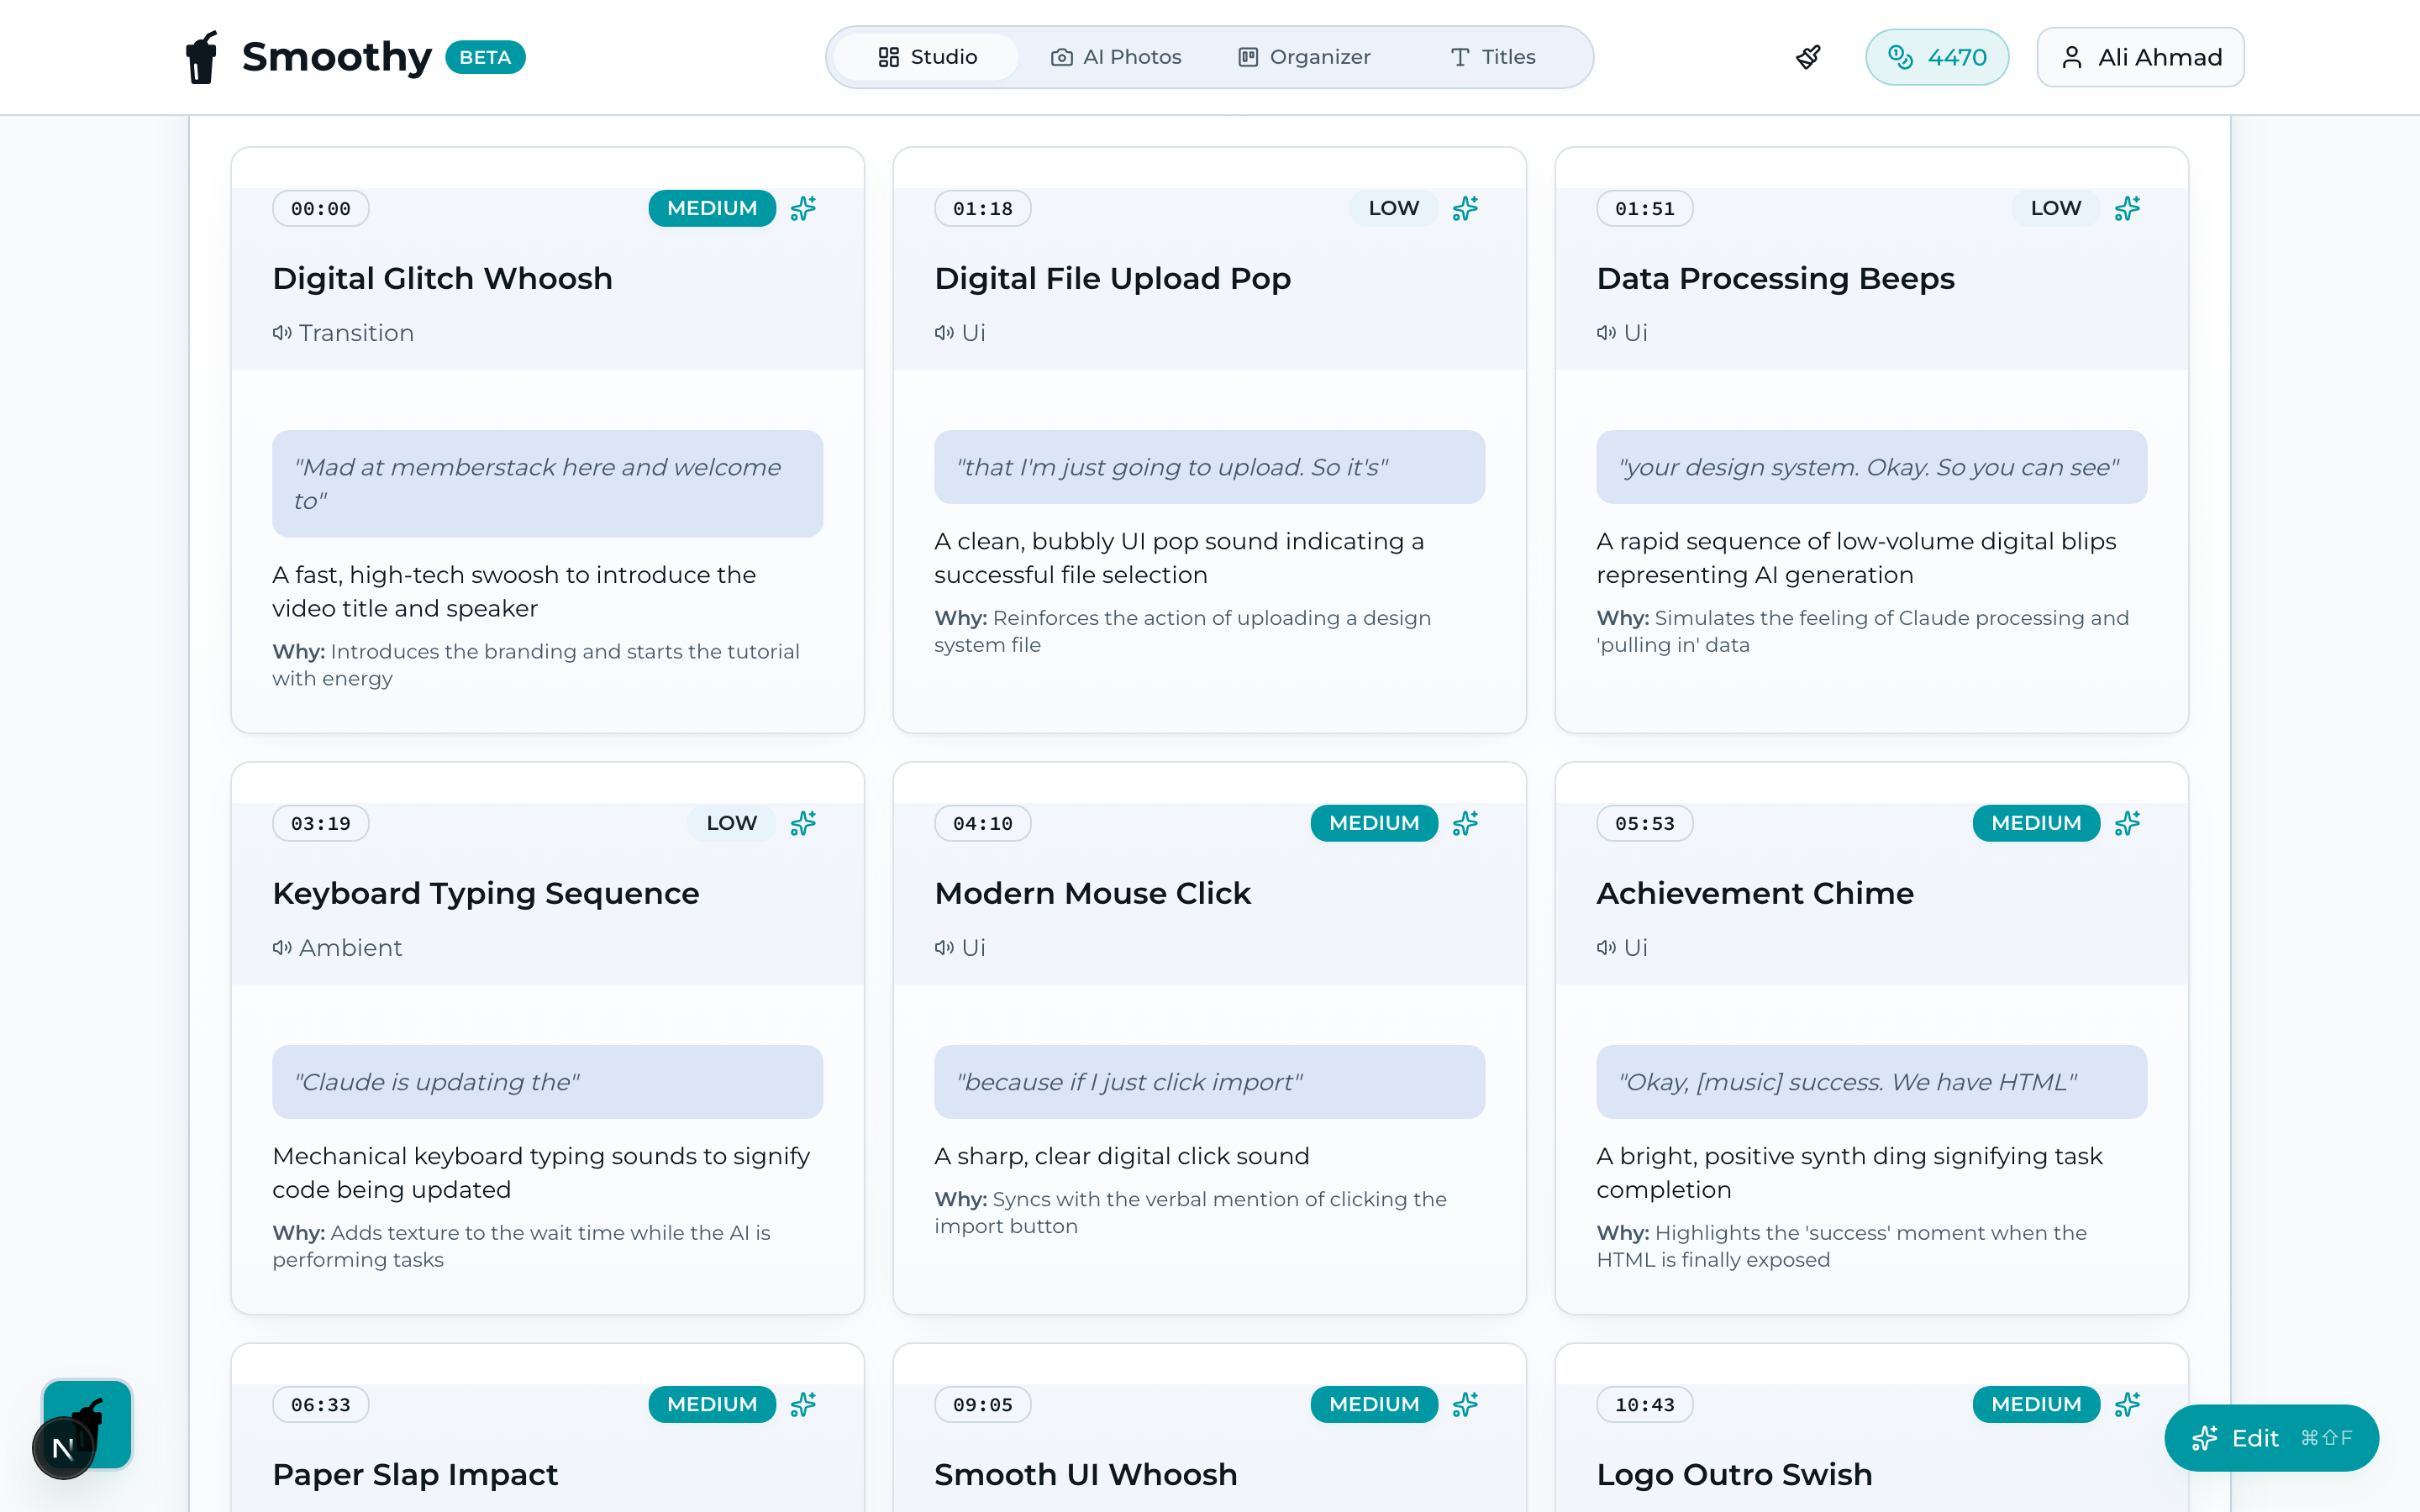Click the sparkle icon on Digital File Upload Pop
2420x1512 pixels.
tap(1465, 208)
